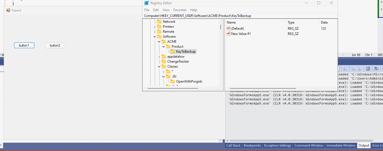Click the Registry Editor title bar icon
This screenshot has width=383, height=151.
(x=146, y=3)
